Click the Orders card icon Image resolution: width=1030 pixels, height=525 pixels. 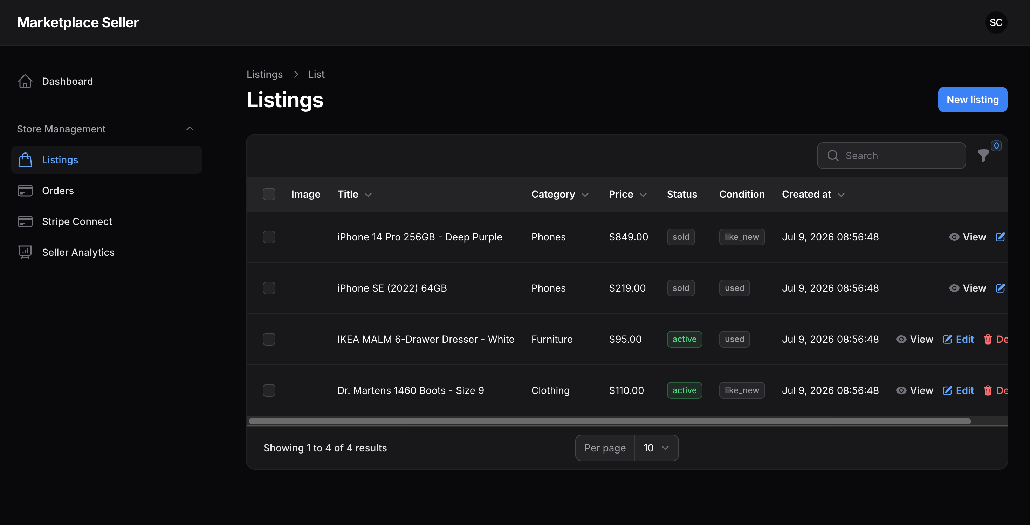point(25,190)
